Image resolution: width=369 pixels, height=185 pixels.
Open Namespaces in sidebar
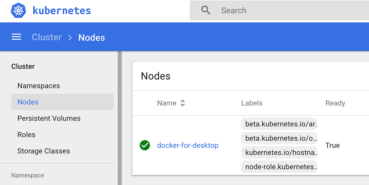(39, 86)
